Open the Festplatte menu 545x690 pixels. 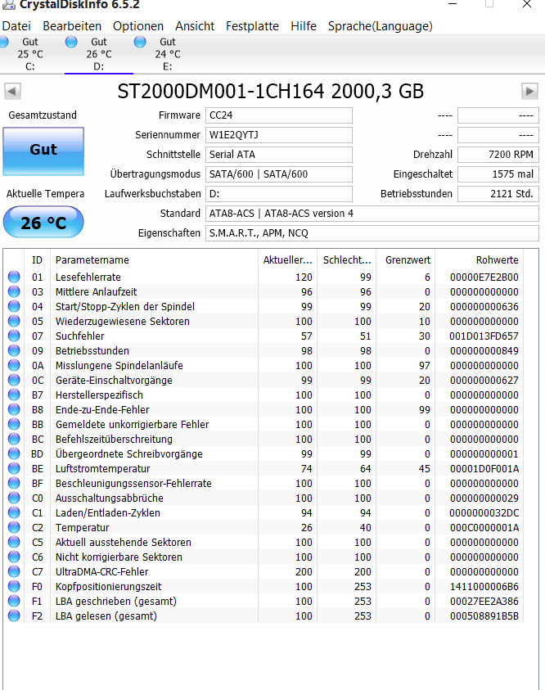252,26
